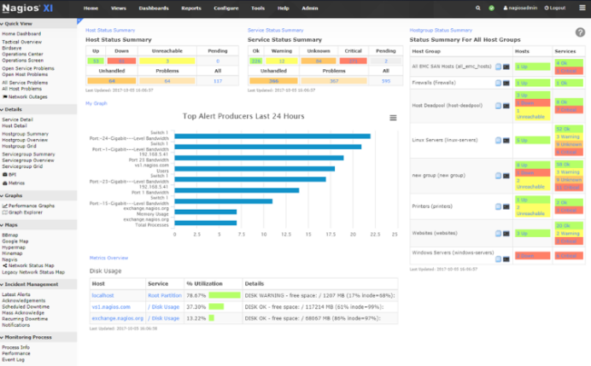Click the exchange.nagios.org host link
Screen dimensions: 591x366
(x=118, y=318)
